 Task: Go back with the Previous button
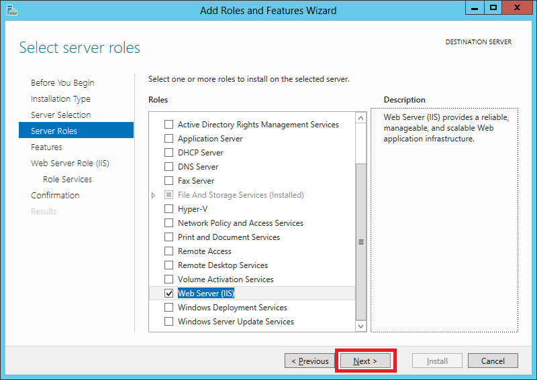pyautogui.click(x=310, y=361)
